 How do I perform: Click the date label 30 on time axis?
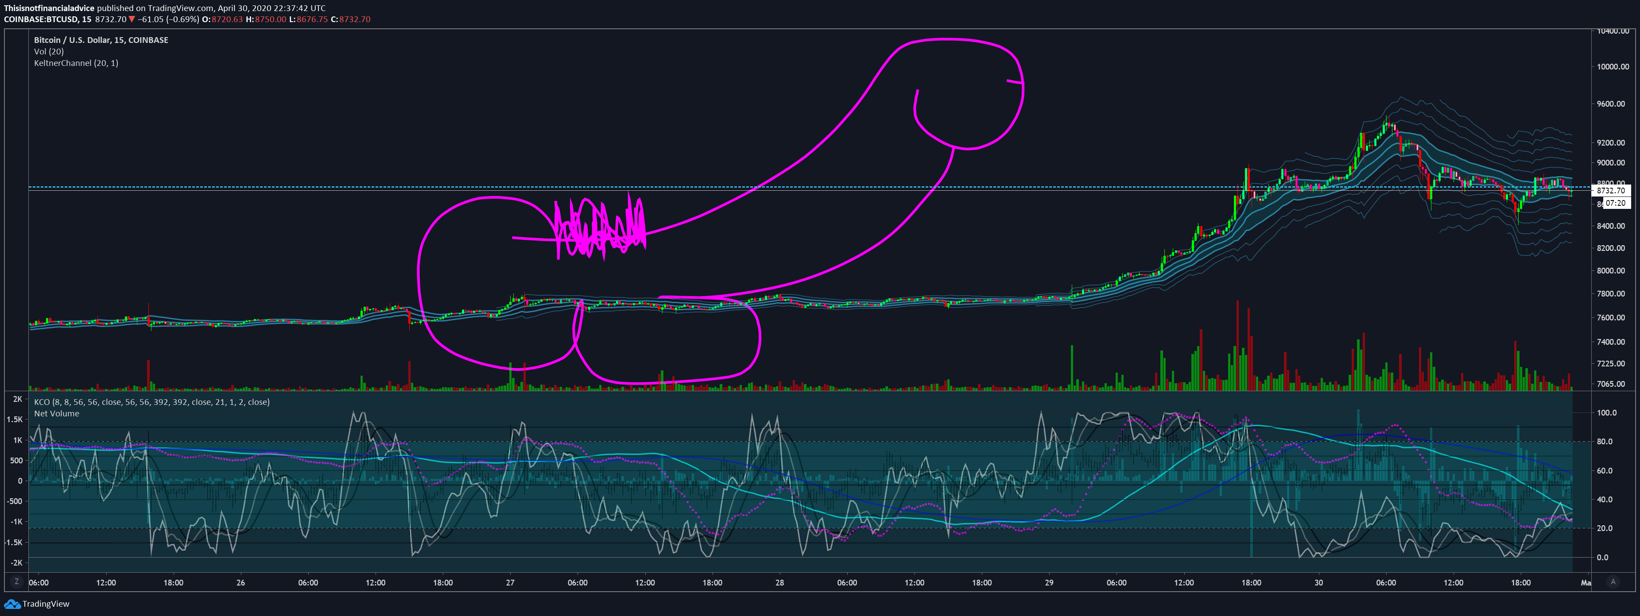(1318, 582)
